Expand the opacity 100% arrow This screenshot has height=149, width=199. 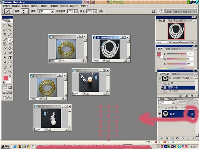point(76,12)
